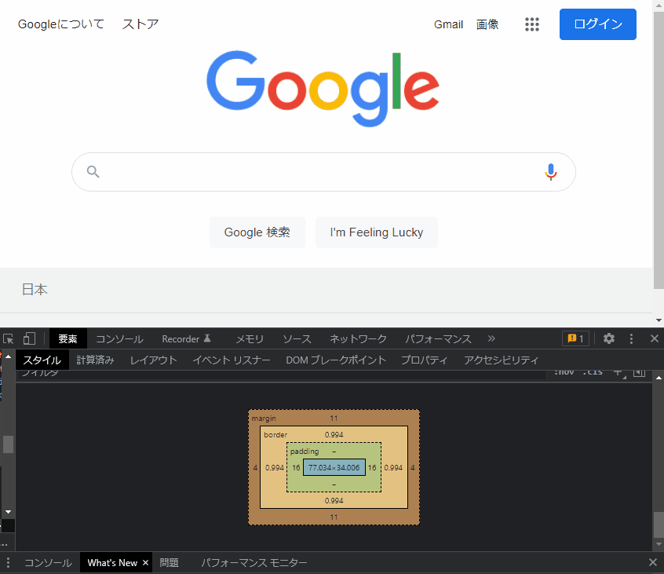Focus the Google search input field

point(323,172)
